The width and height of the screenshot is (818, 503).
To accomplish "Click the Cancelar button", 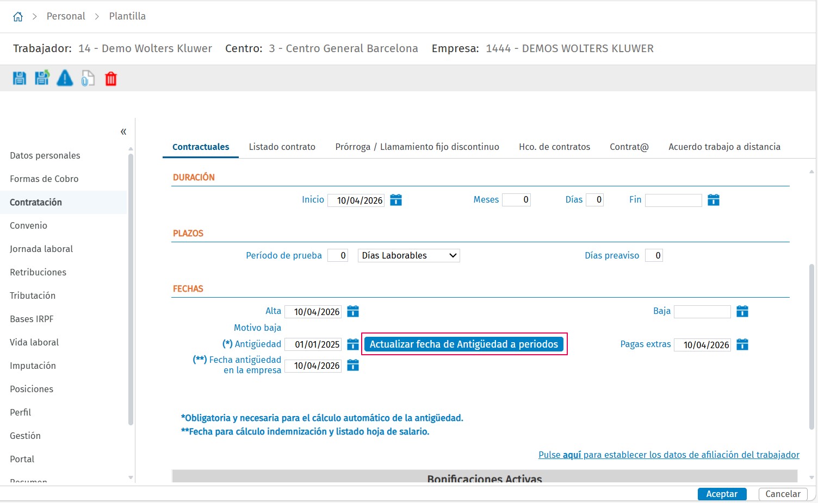I will pyautogui.click(x=783, y=494).
